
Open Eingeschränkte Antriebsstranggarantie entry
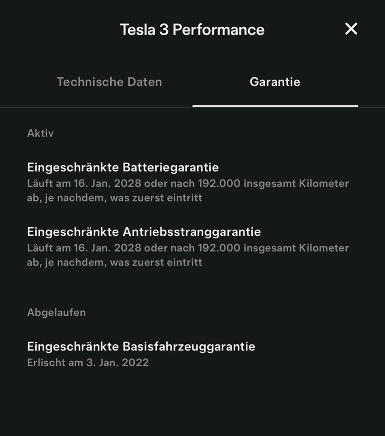144,232
